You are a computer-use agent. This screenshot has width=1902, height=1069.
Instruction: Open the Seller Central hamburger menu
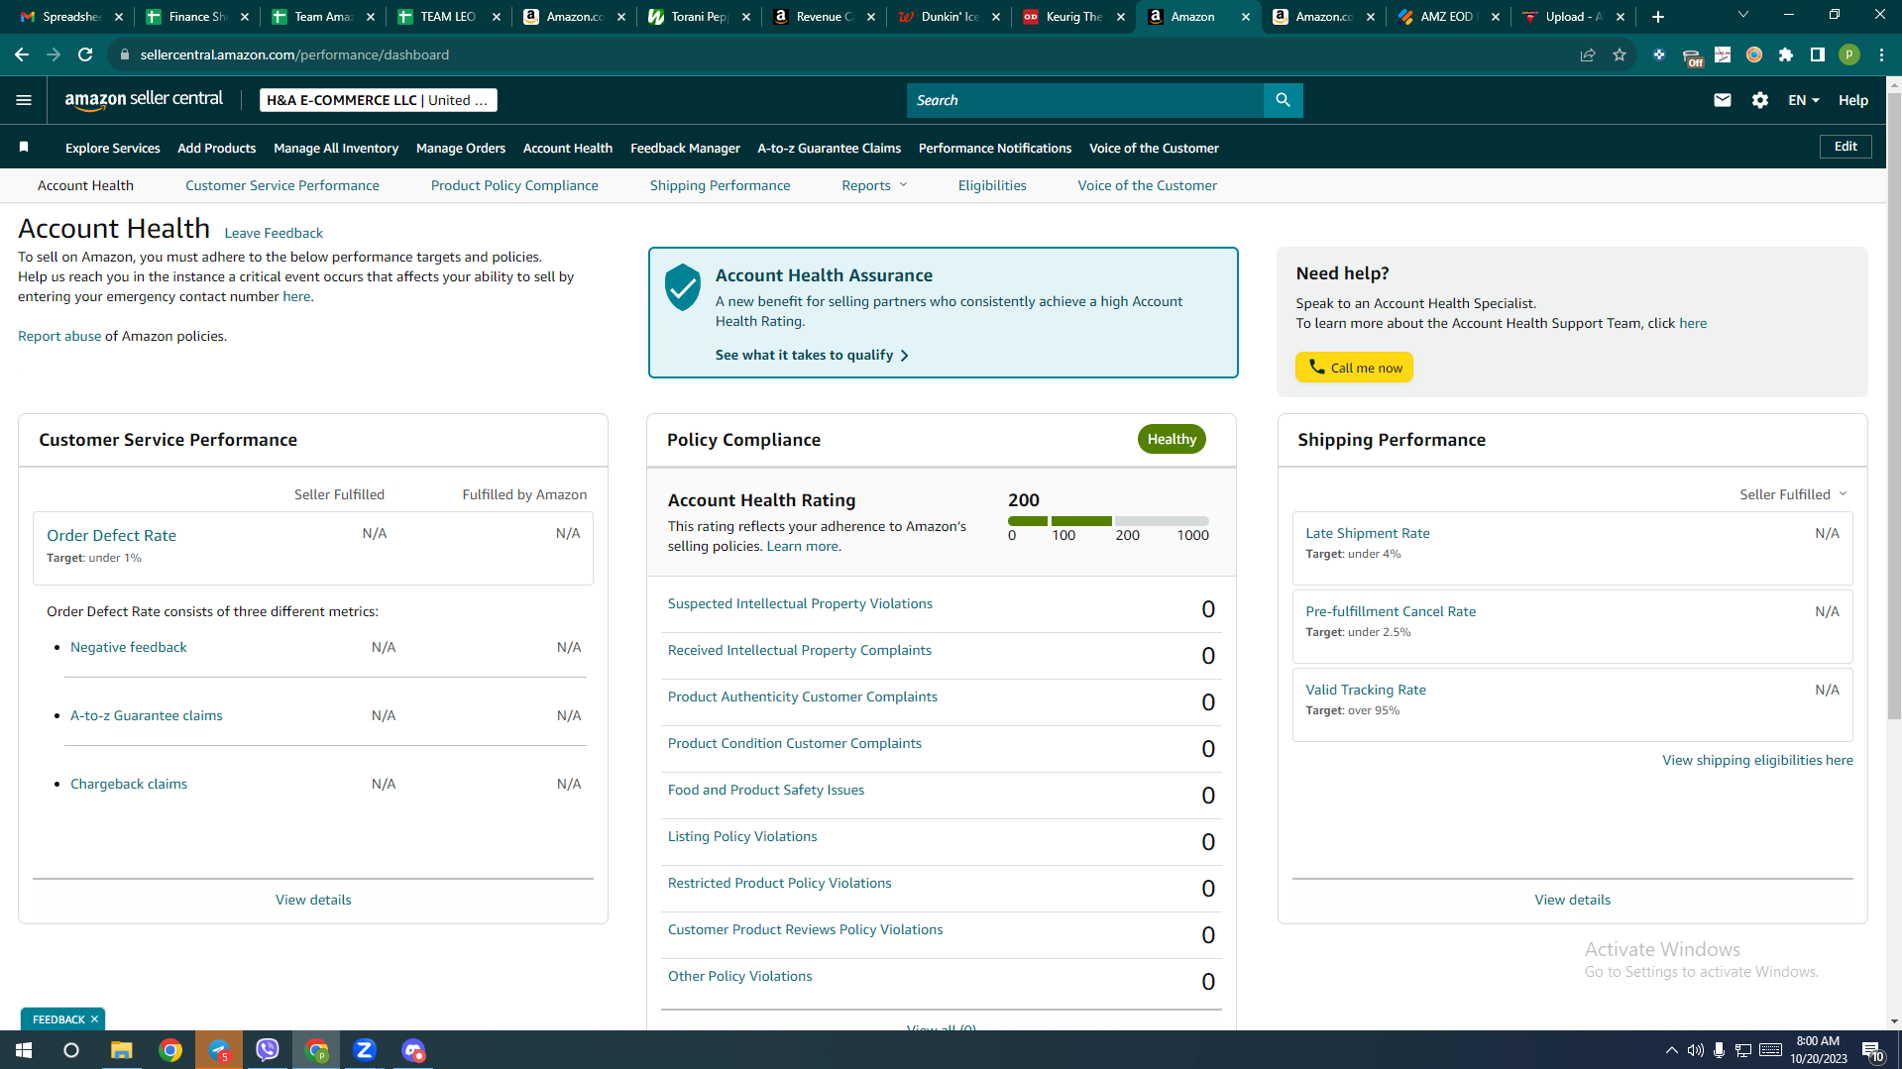(x=24, y=100)
